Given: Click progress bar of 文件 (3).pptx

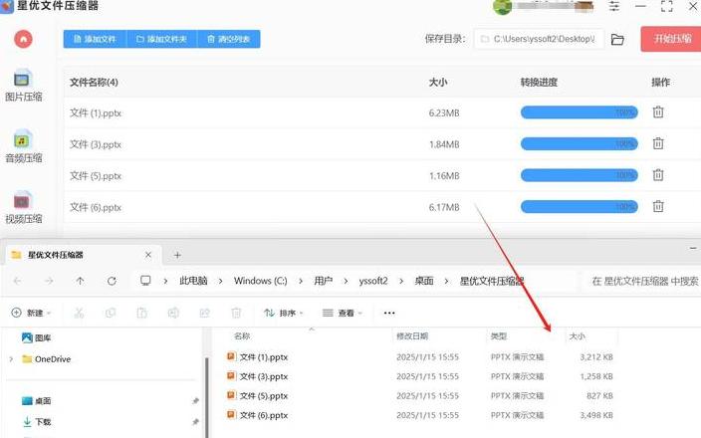Looking at the screenshot, I should pyautogui.click(x=579, y=144).
